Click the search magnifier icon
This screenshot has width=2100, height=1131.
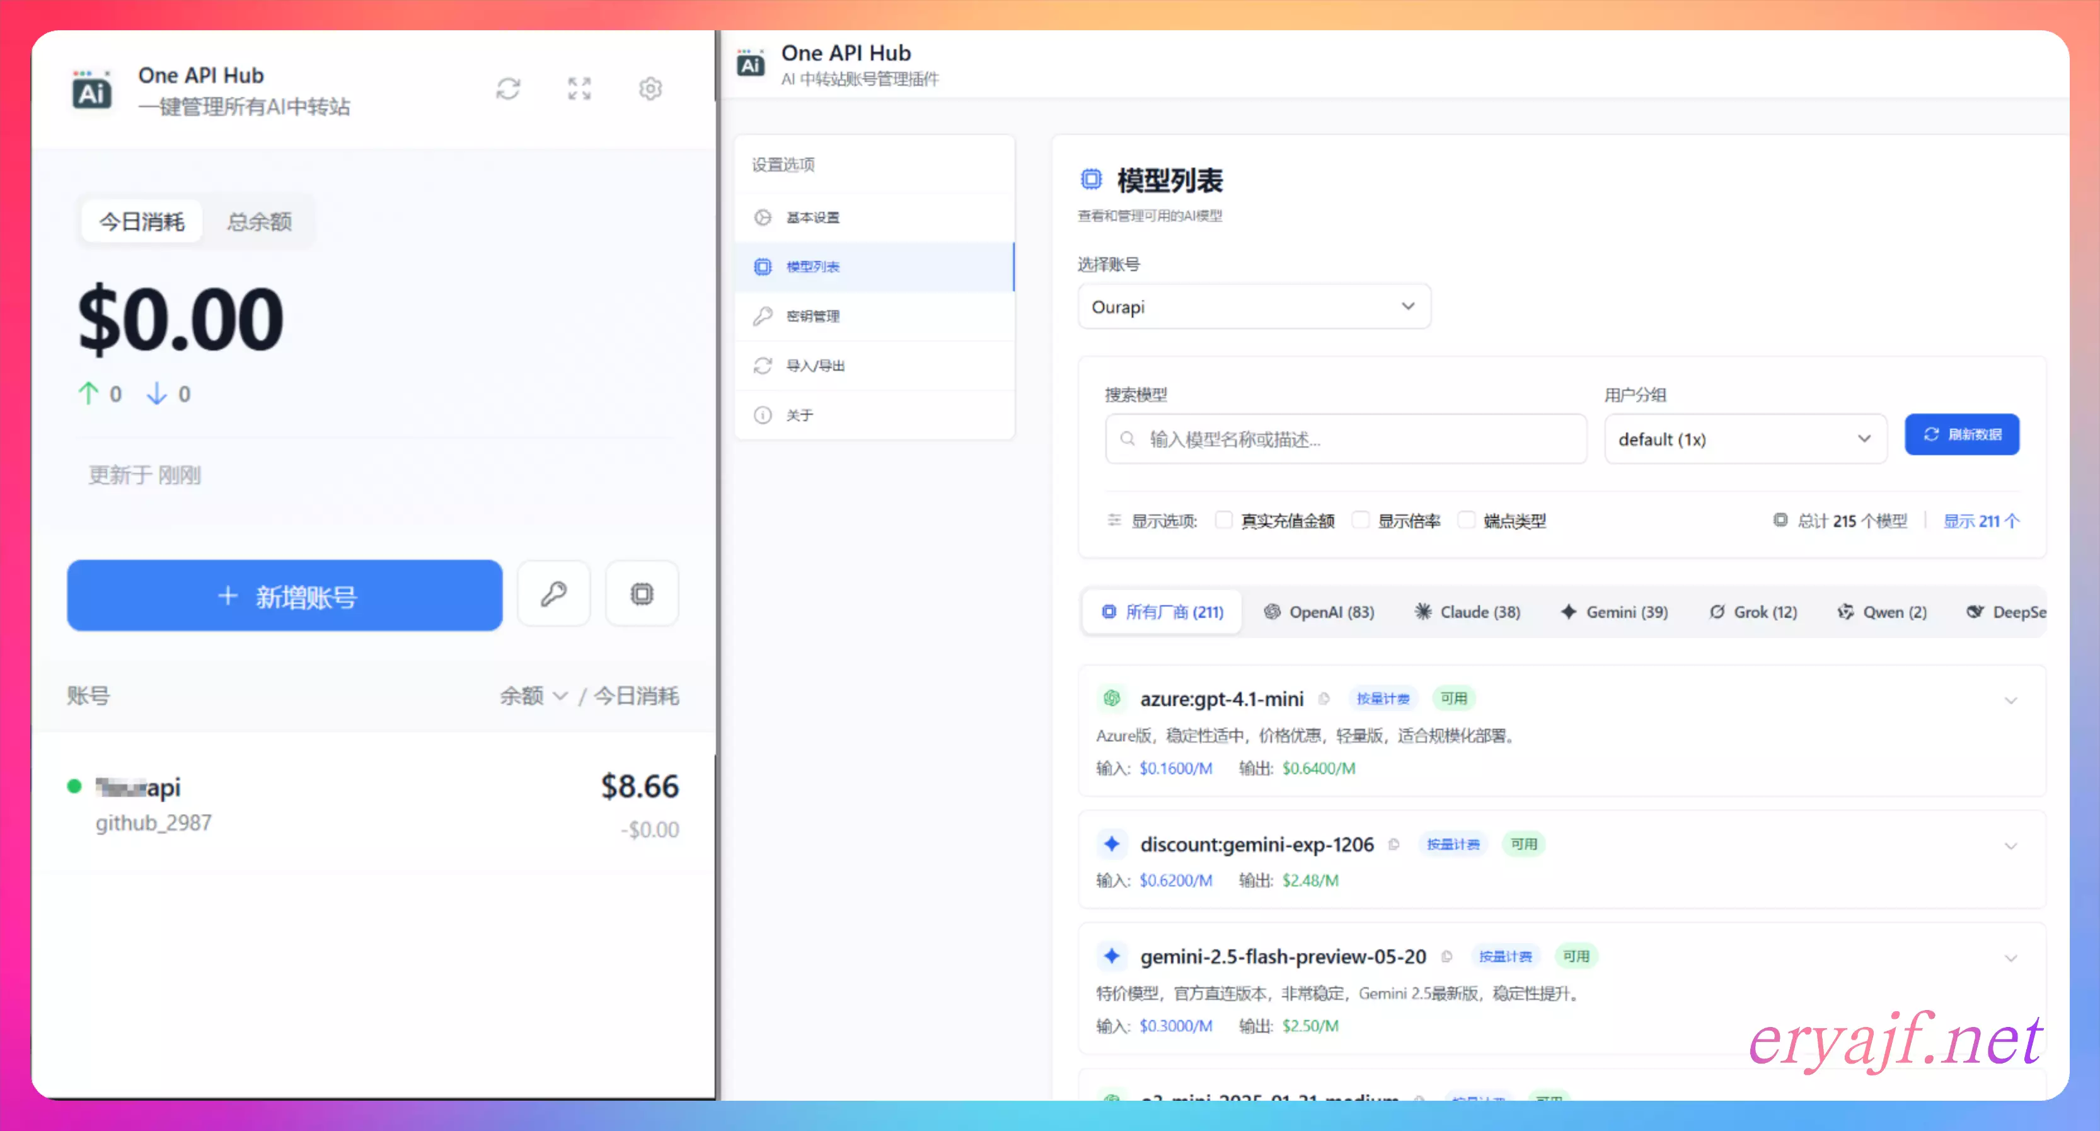1128,439
